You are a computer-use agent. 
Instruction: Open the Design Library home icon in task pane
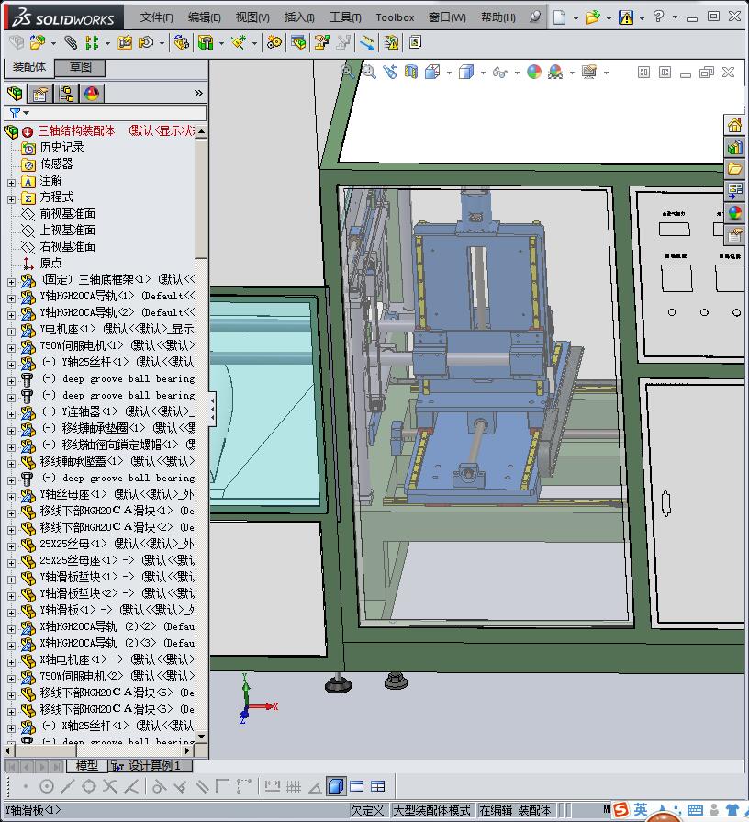734,126
